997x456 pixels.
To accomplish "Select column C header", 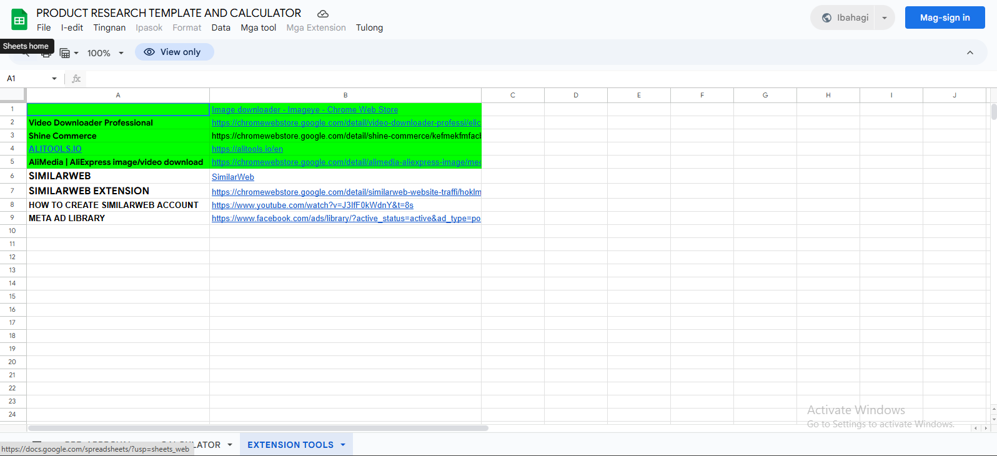I will (513, 95).
